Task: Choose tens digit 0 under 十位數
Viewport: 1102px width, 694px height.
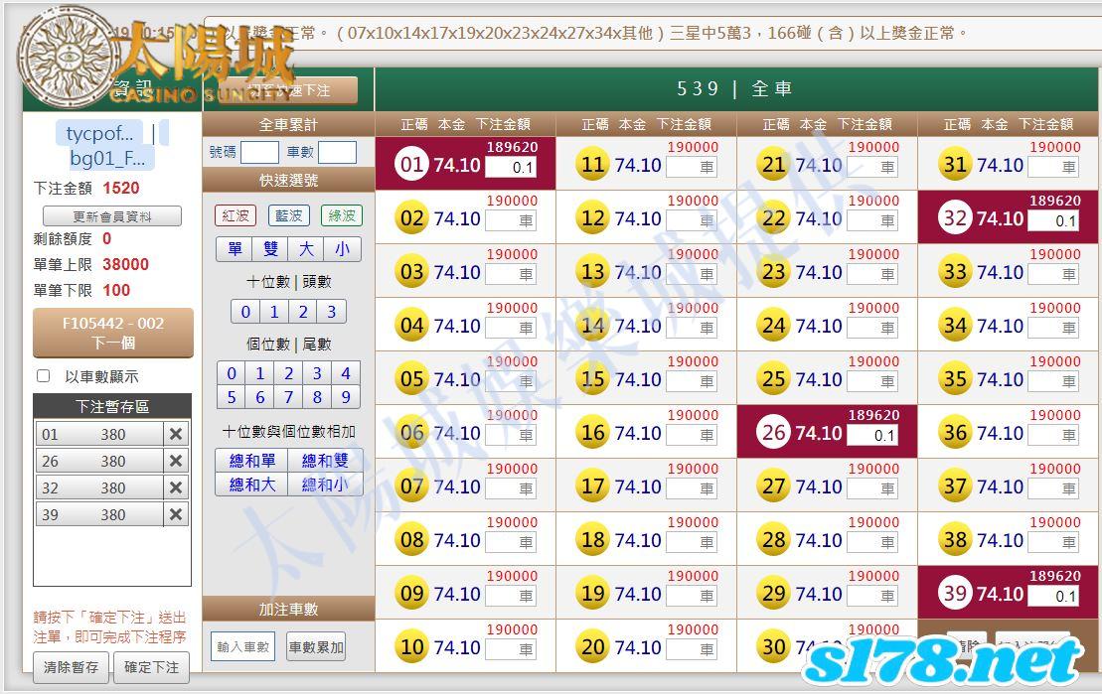Action: pos(245,311)
